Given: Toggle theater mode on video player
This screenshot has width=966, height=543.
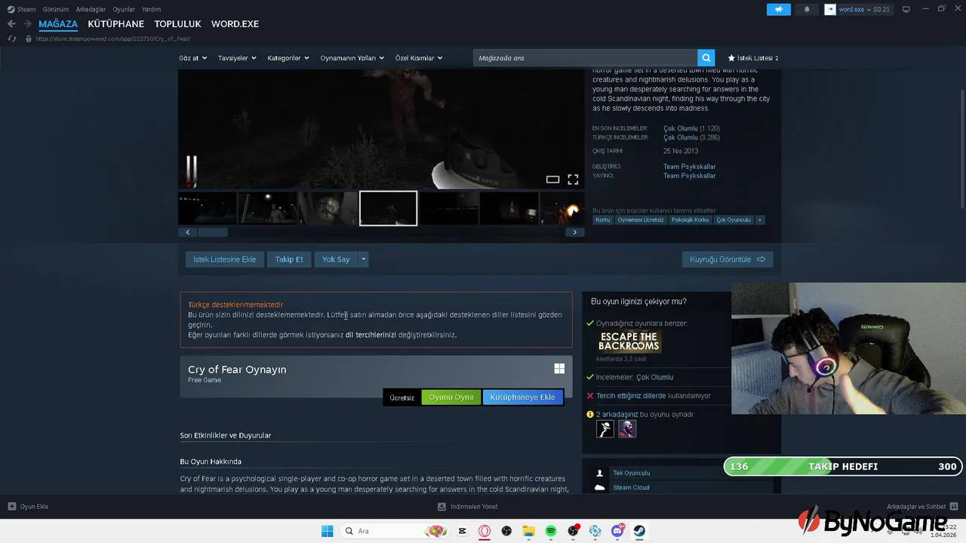Looking at the screenshot, I should coord(552,179).
